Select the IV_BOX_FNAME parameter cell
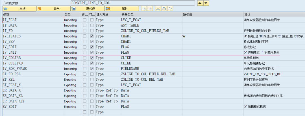This screenshot has height=116, width=305. pos(33,69)
